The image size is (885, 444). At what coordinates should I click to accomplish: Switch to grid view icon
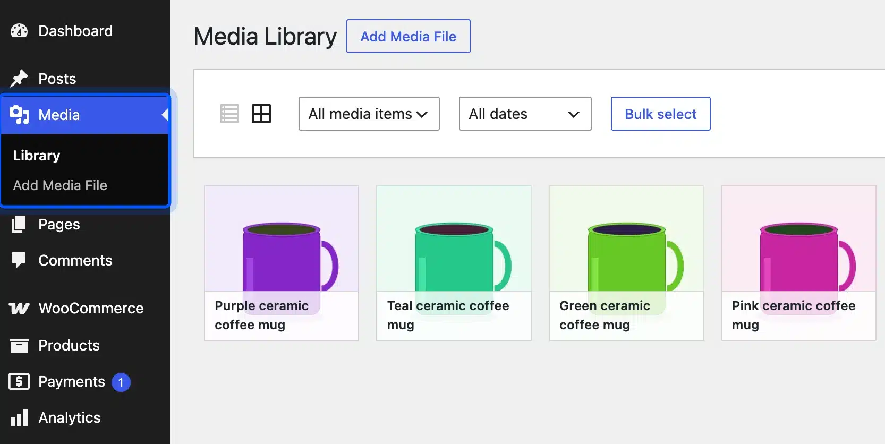click(x=261, y=114)
